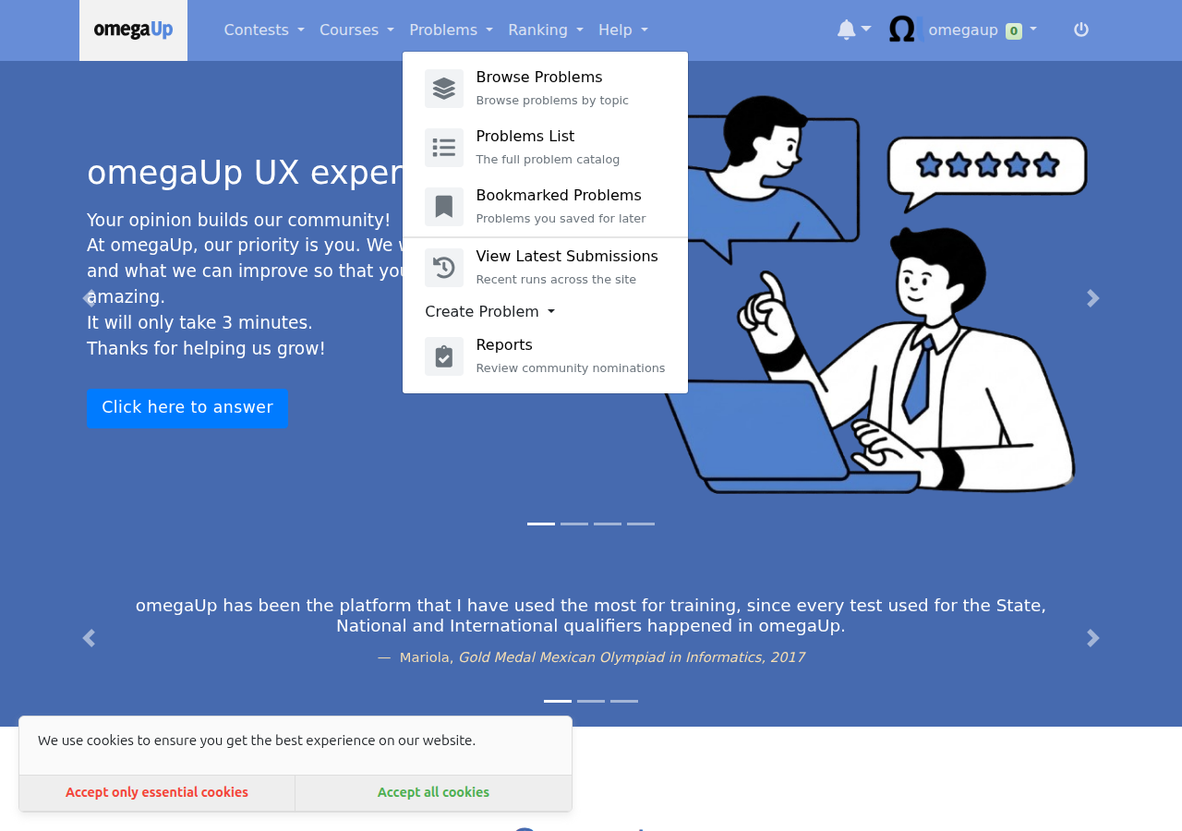Select second hero carousel indicator
This screenshot has height=831, width=1182.
pyautogui.click(x=574, y=524)
